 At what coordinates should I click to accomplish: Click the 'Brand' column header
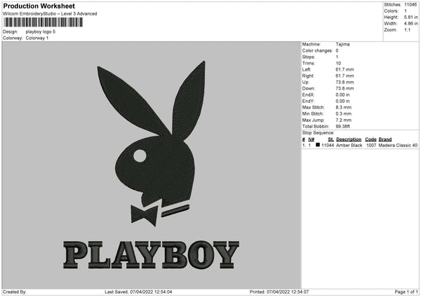pyautogui.click(x=385, y=139)
